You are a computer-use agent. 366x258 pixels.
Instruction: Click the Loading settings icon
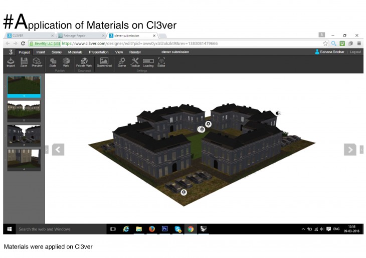click(148, 61)
